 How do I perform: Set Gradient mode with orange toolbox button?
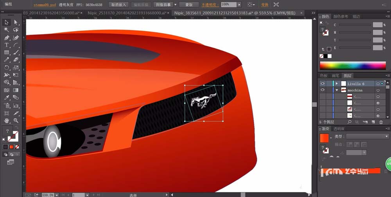[x=11, y=147]
